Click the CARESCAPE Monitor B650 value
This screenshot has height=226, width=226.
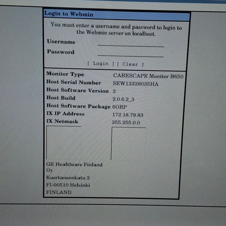tap(148, 76)
